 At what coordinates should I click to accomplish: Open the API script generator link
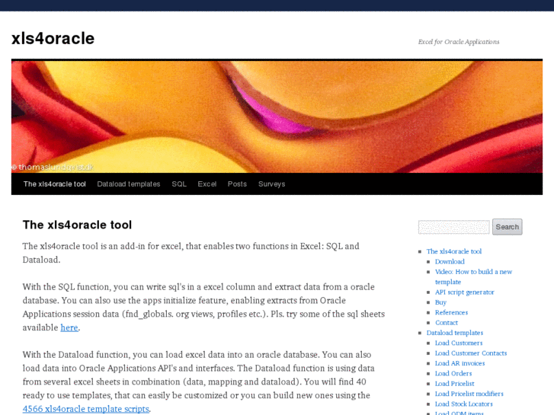tap(465, 292)
